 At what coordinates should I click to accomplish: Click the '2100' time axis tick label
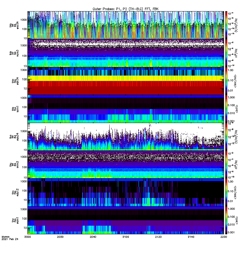[126, 237]
